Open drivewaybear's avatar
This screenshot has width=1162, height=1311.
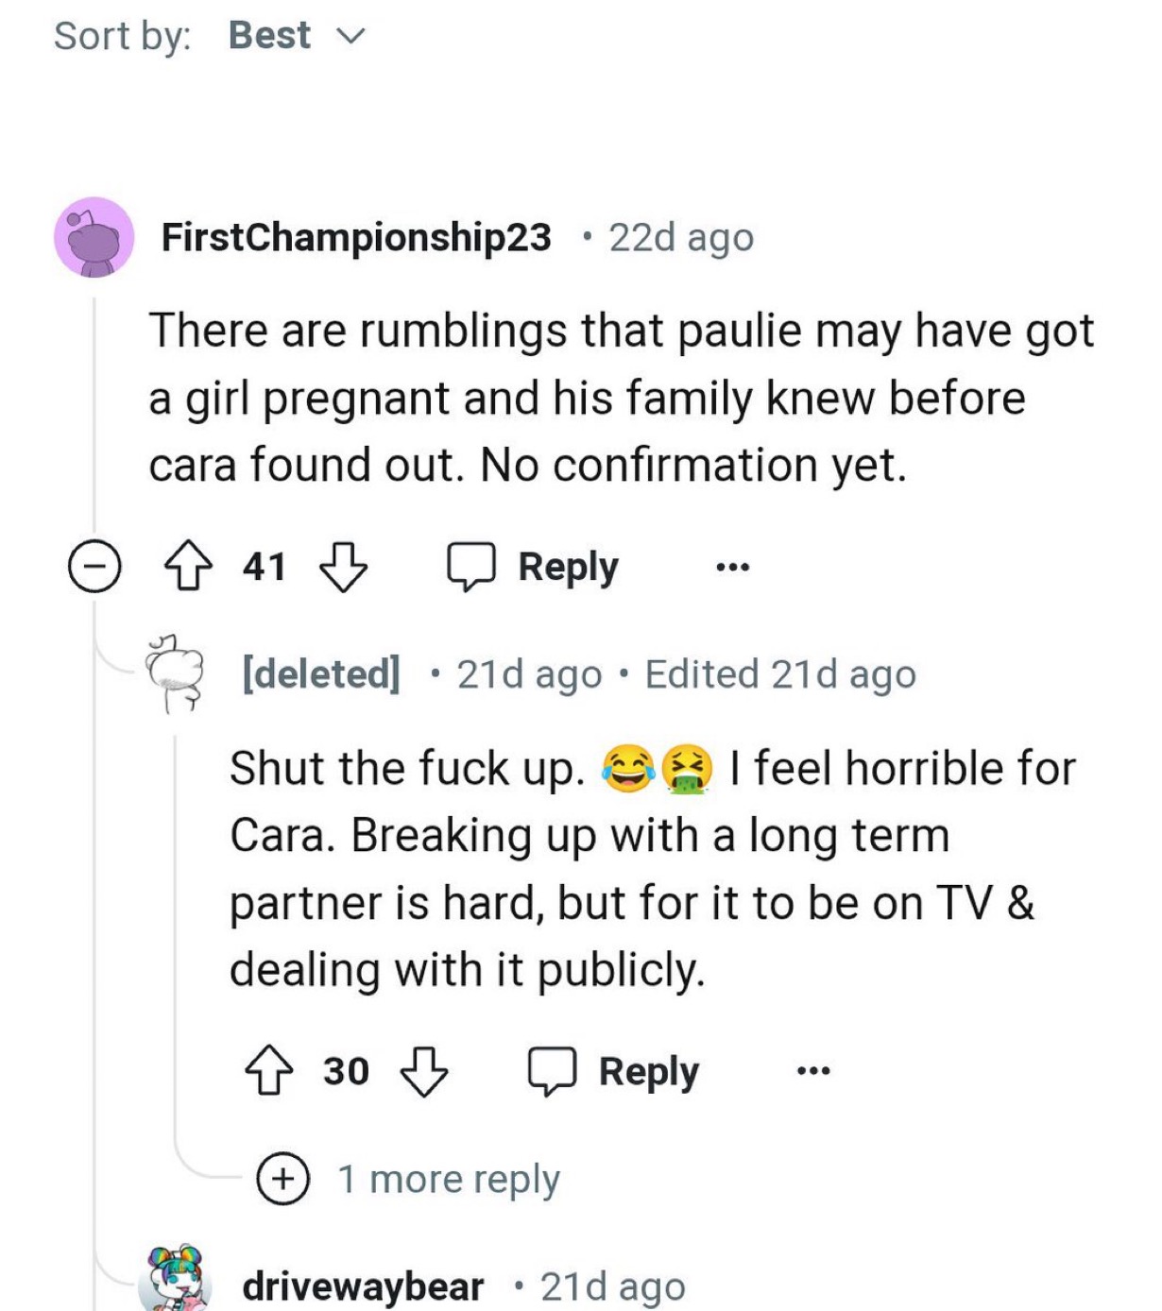pyautogui.click(x=177, y=1279)
